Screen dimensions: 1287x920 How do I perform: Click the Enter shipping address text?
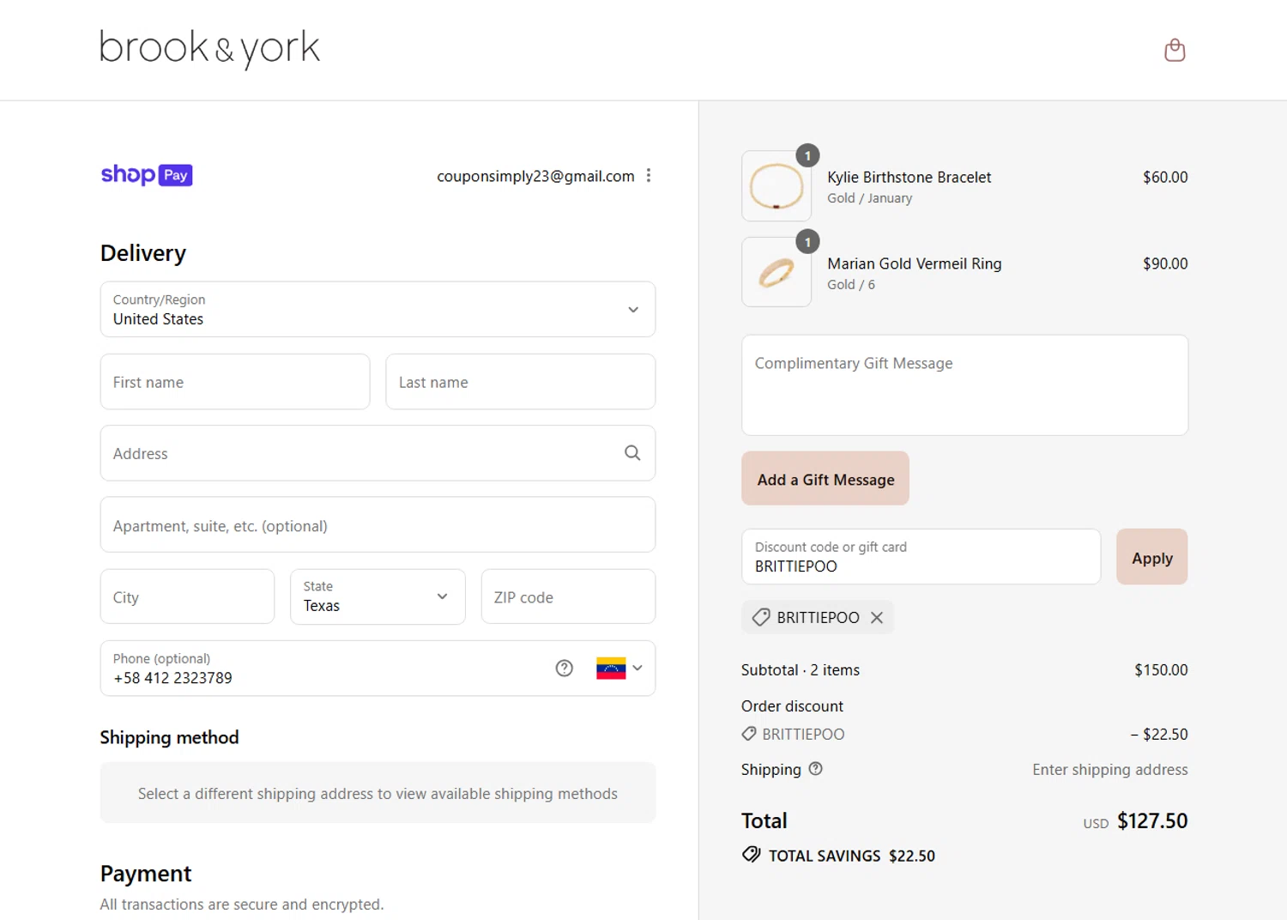[1109, 770]
